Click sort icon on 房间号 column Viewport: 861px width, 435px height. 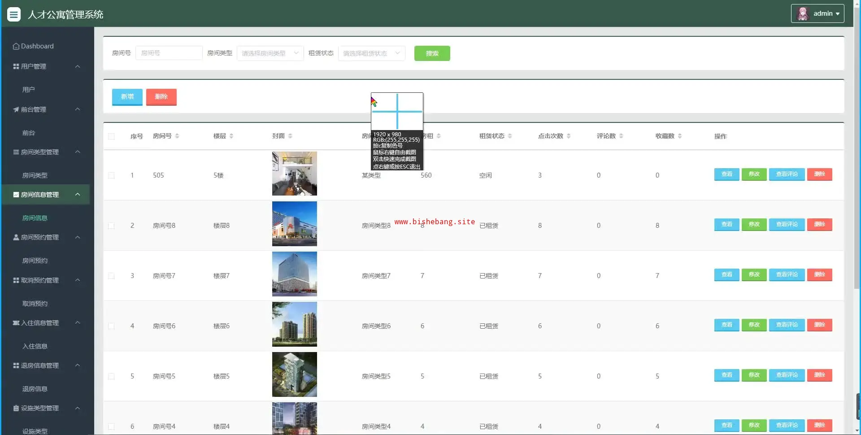tap(177, 136)
